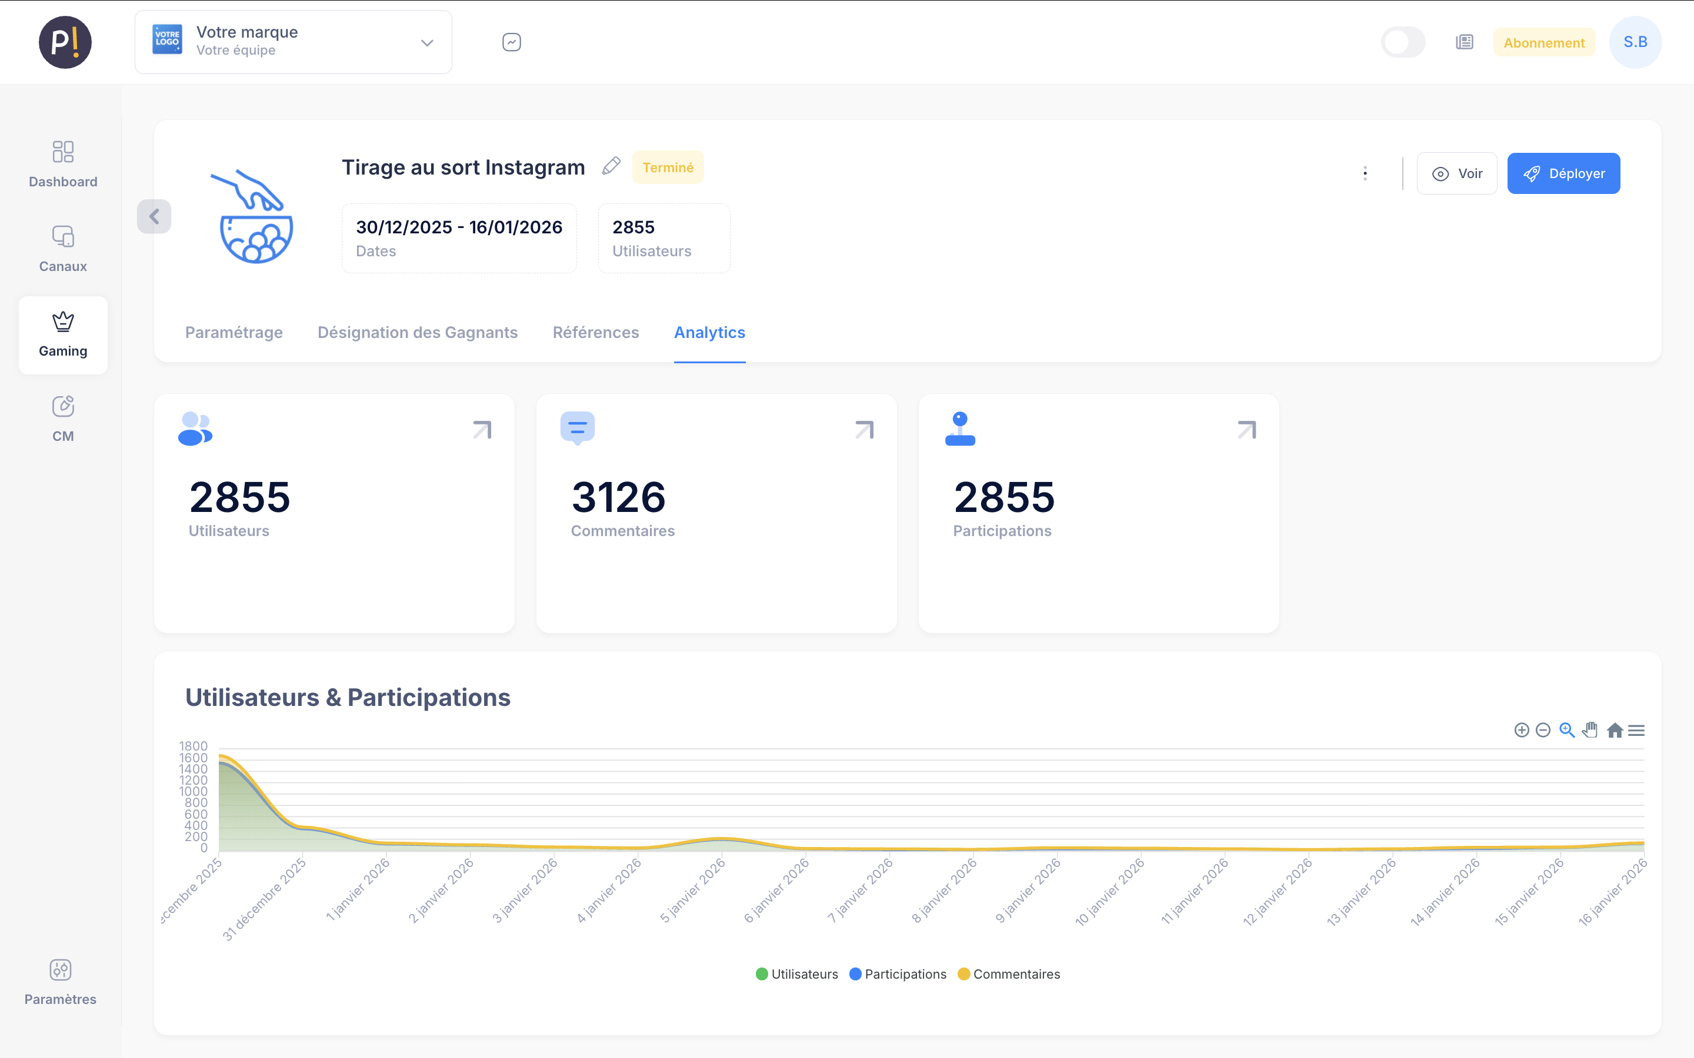
Task: Open the Canaux section from sidebar
Action: pyautogui.click(x=63, y=249)
